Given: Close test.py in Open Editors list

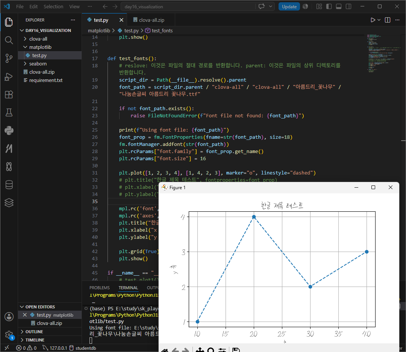Looking at the screenshot, I should pyautogui.click(x=25, y=315).
